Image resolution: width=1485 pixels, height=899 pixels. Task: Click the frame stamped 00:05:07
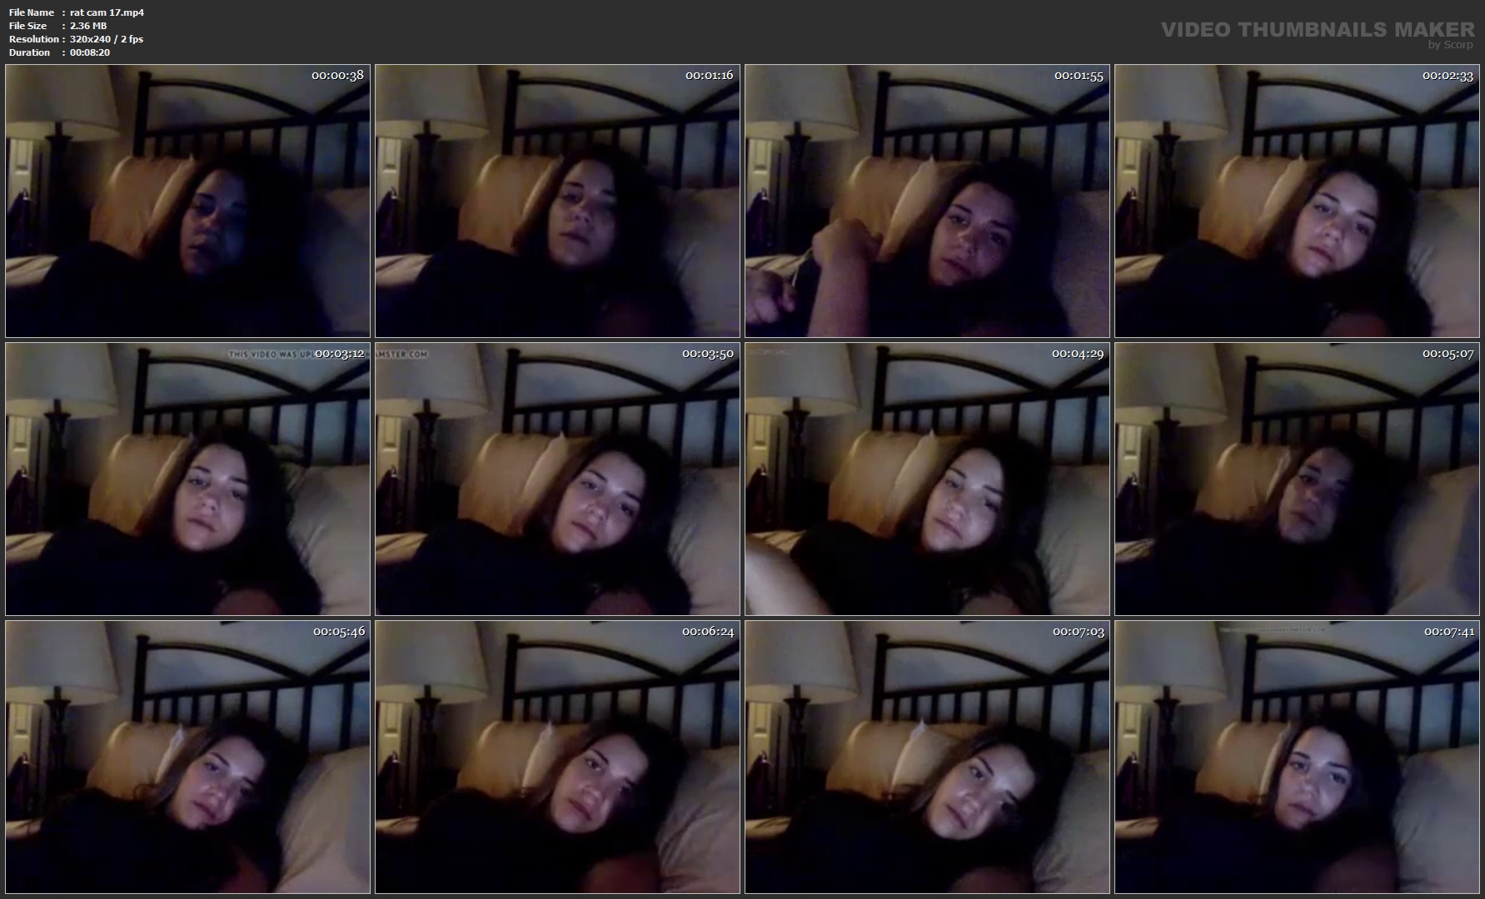tap(1297, 479)
